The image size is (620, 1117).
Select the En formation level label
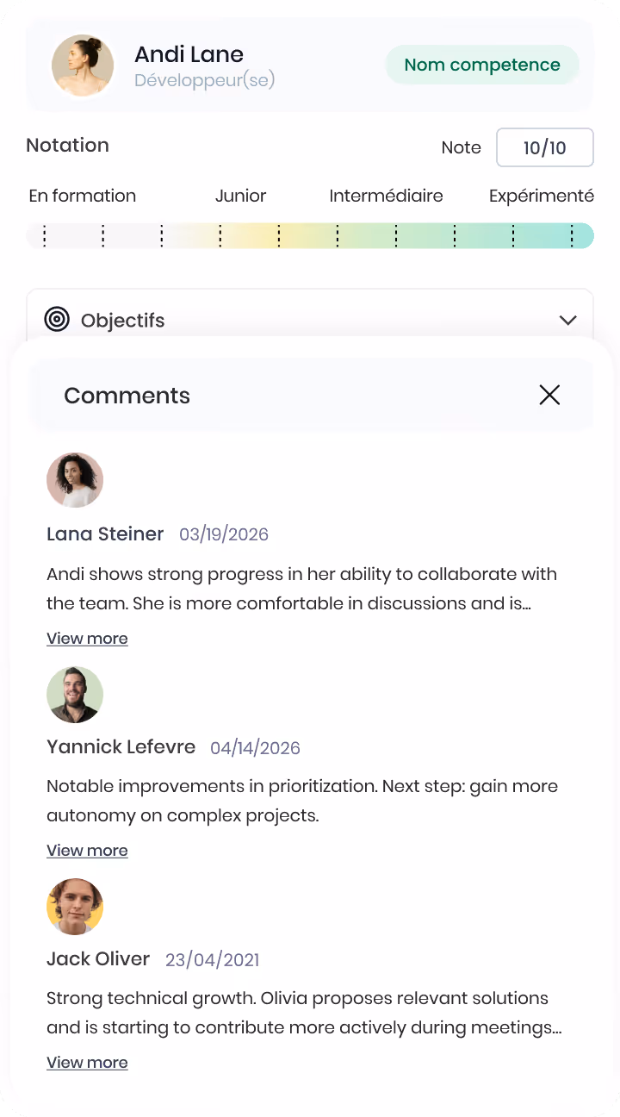tap(83, 196)
